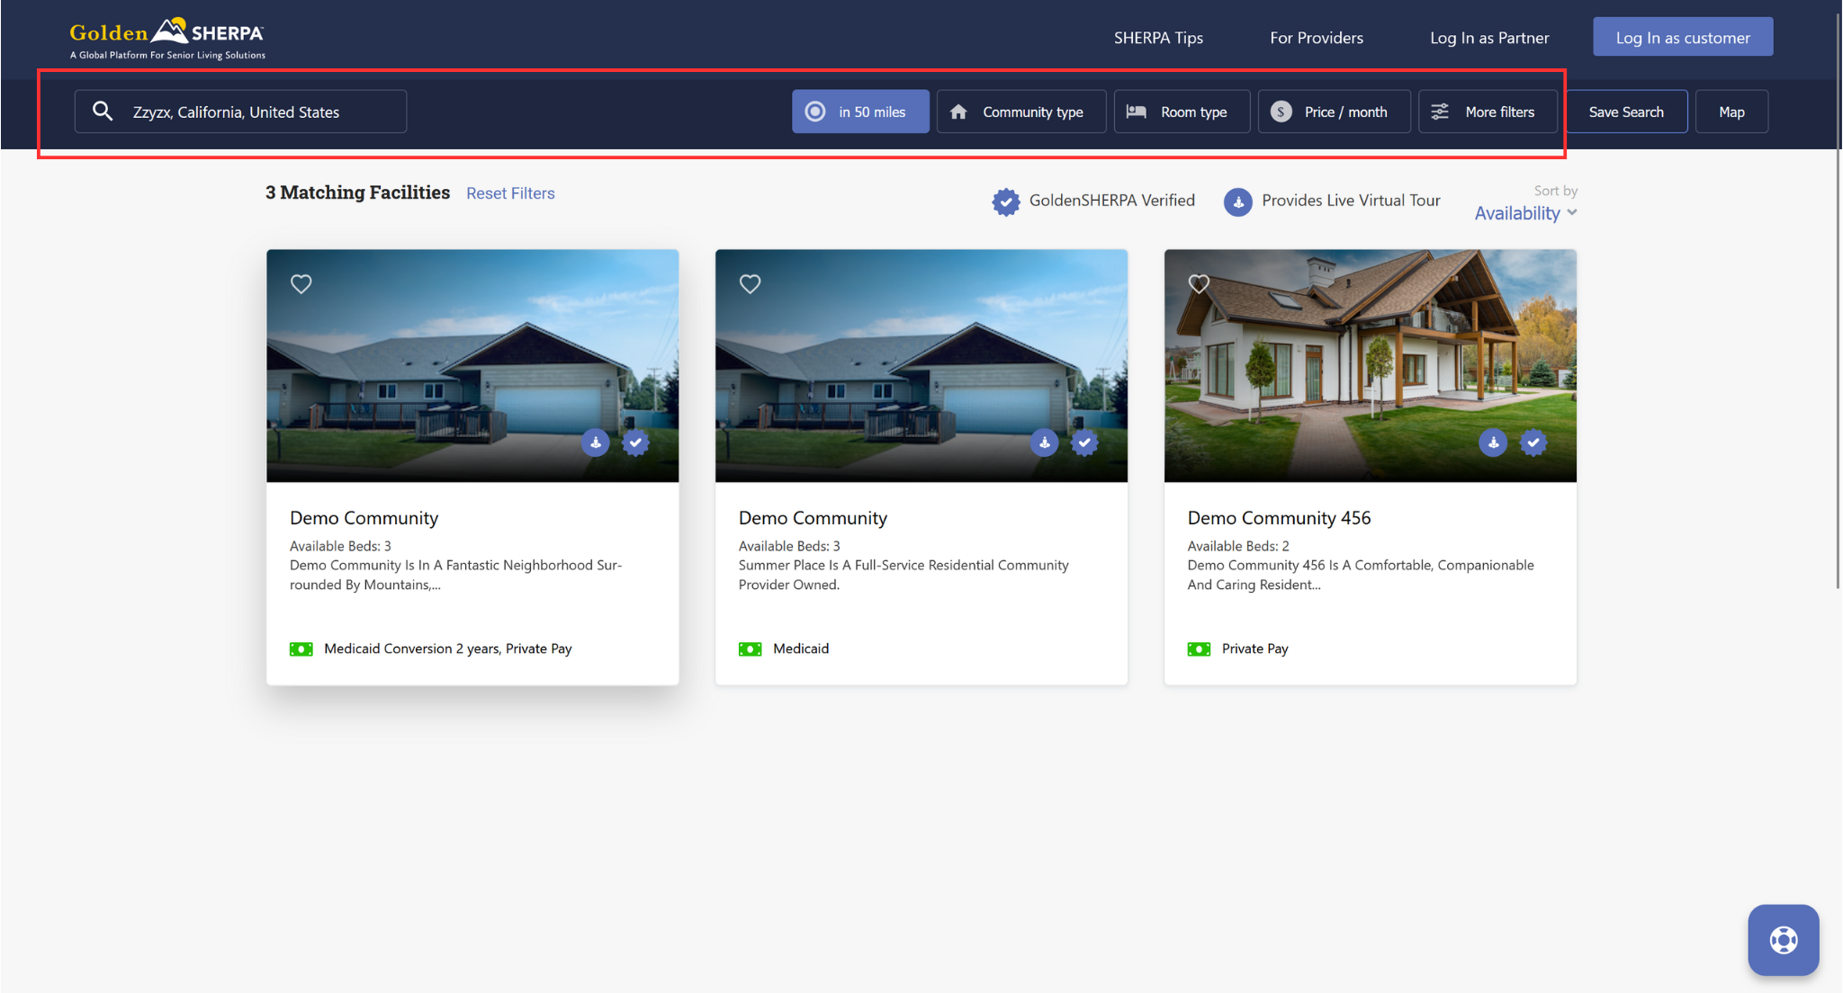
Task: Click verified badge on Summer Place card image
Action: click(1084, 443)
